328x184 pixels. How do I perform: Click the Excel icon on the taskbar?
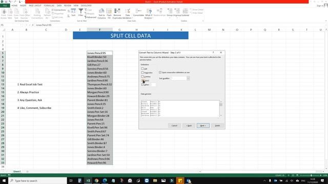point(88,180)
